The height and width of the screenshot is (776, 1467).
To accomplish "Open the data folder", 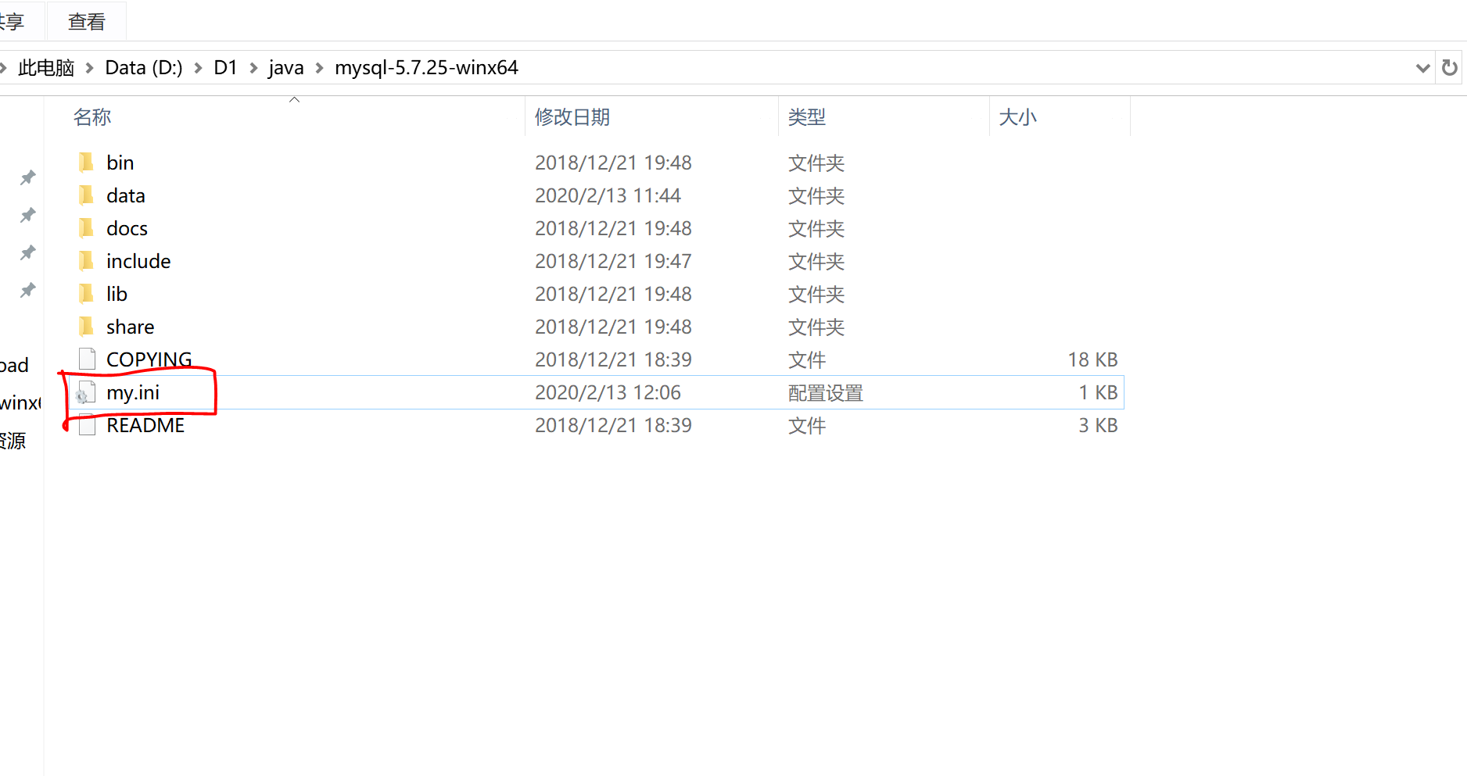I will [x=126, y=195].
